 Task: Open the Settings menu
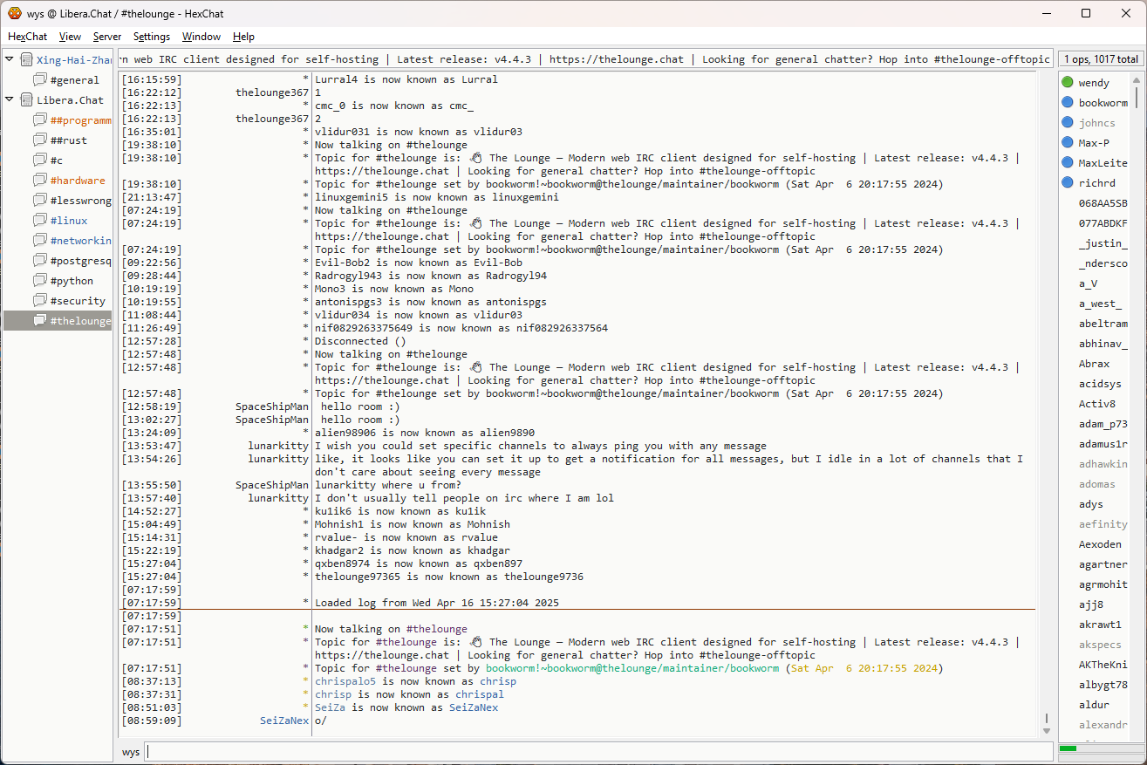tap(152, 37)
